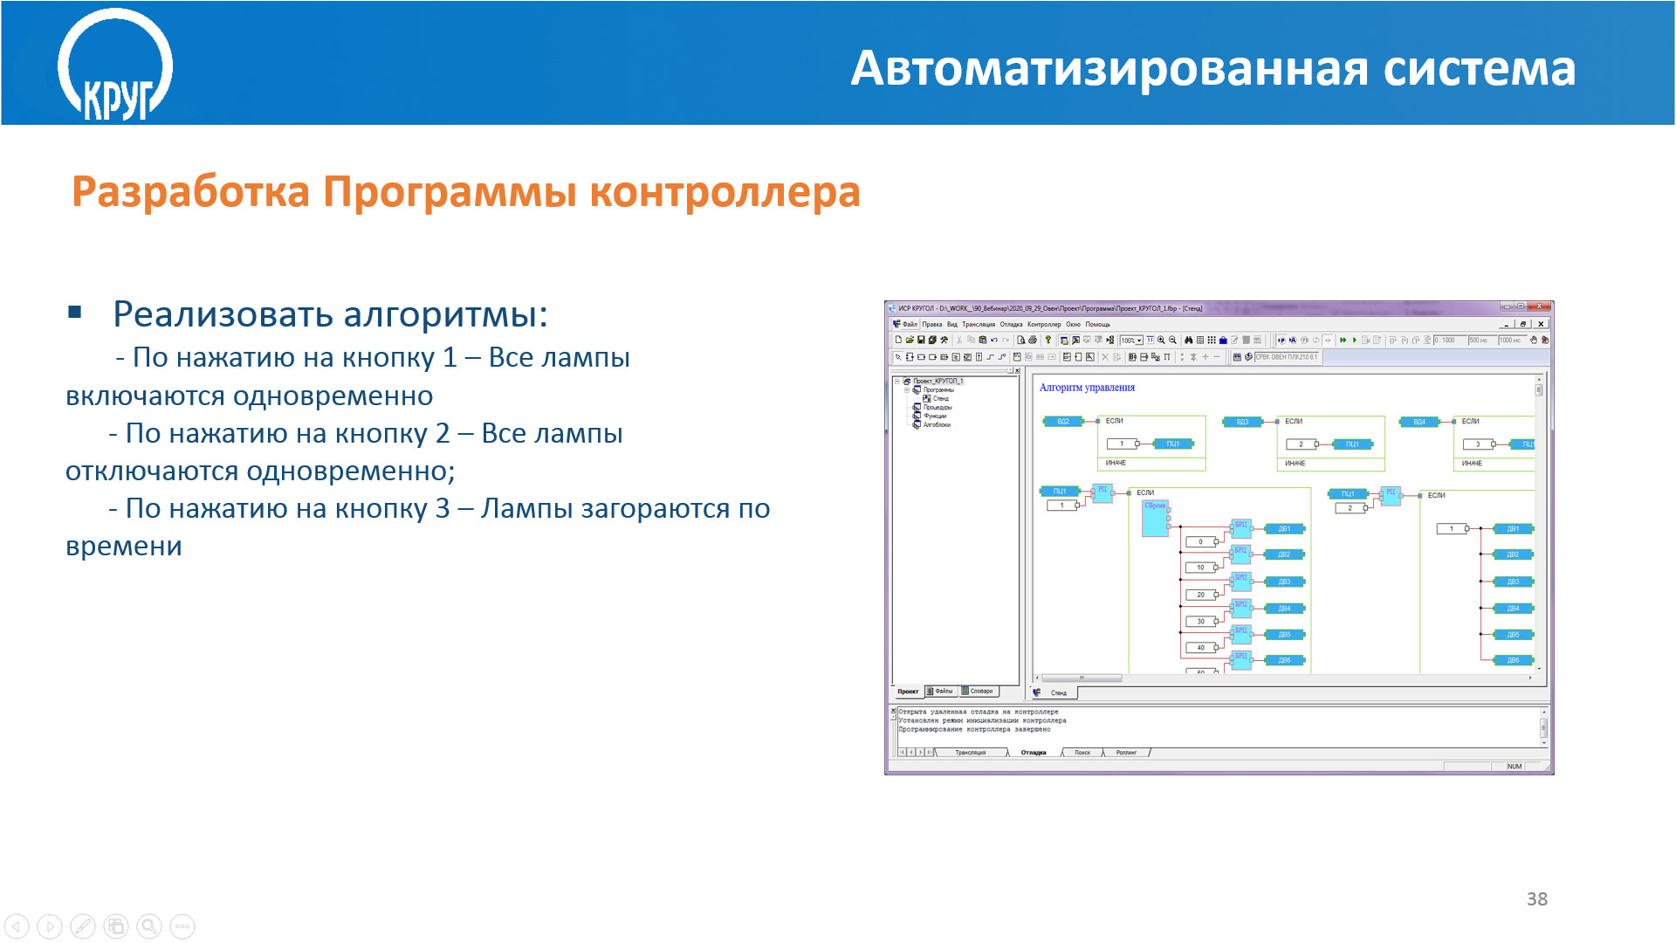Click the Open folder toolbar icon
1676x943 pixels.
[910, 340]
